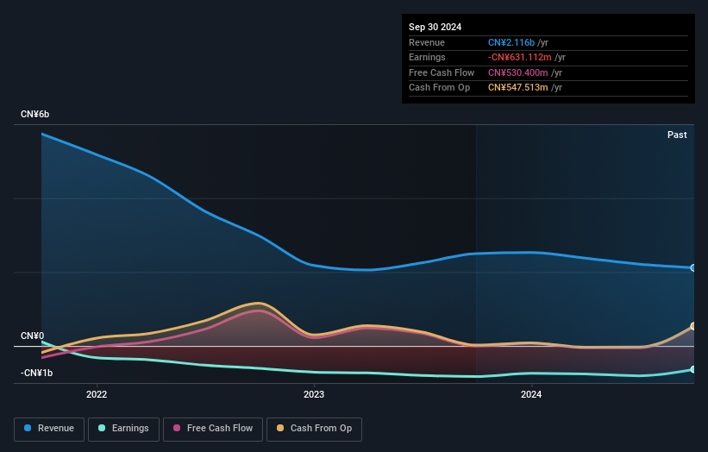This screenshot has height=452, width=708.
Task: Click the -CN¥1b y-axis label
Action: pos(36,373)
